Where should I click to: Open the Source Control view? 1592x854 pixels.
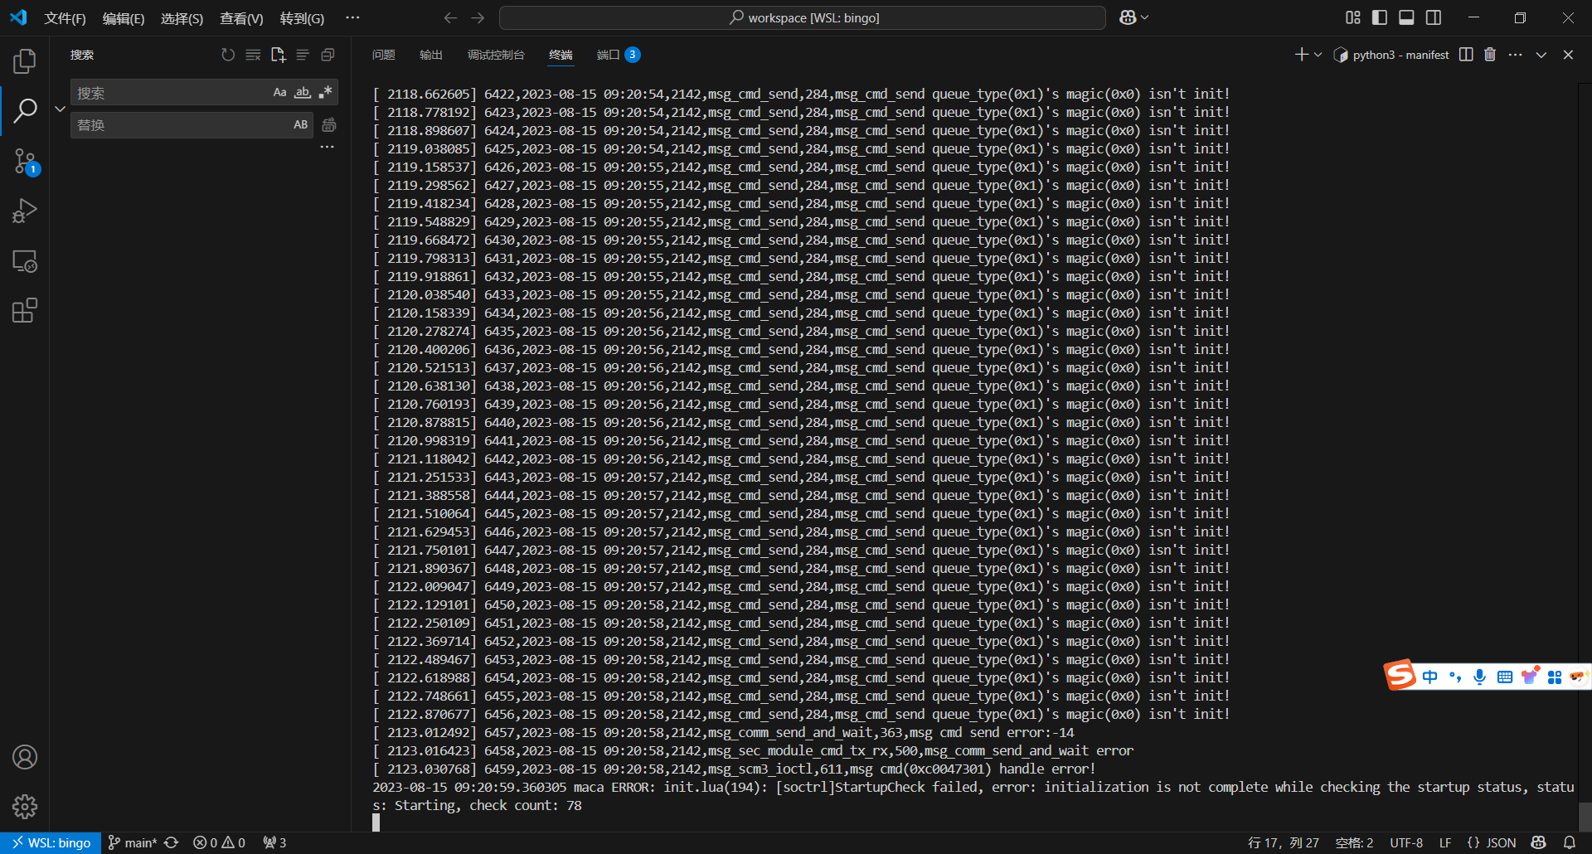pos(25,161)
